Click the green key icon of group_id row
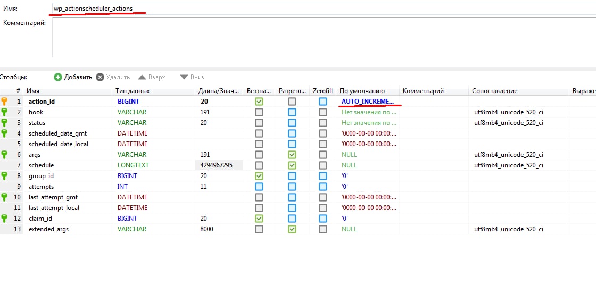596x285 pixels. click(4, 176)
